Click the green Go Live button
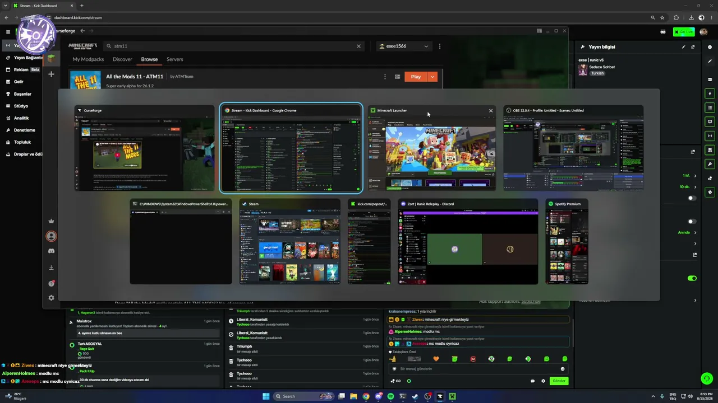 [x=684, y=32]
